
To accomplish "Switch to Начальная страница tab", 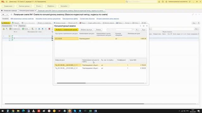I will pyautogui.click(x=9, y=11).
